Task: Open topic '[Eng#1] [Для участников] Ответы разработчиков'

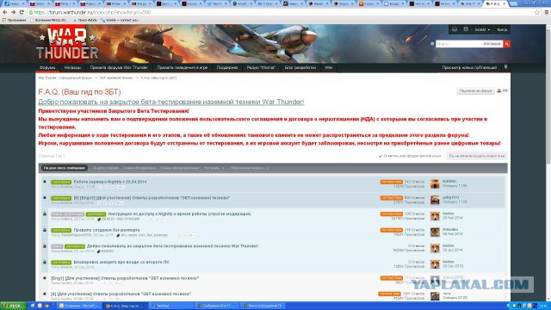Action: [125, 278]
